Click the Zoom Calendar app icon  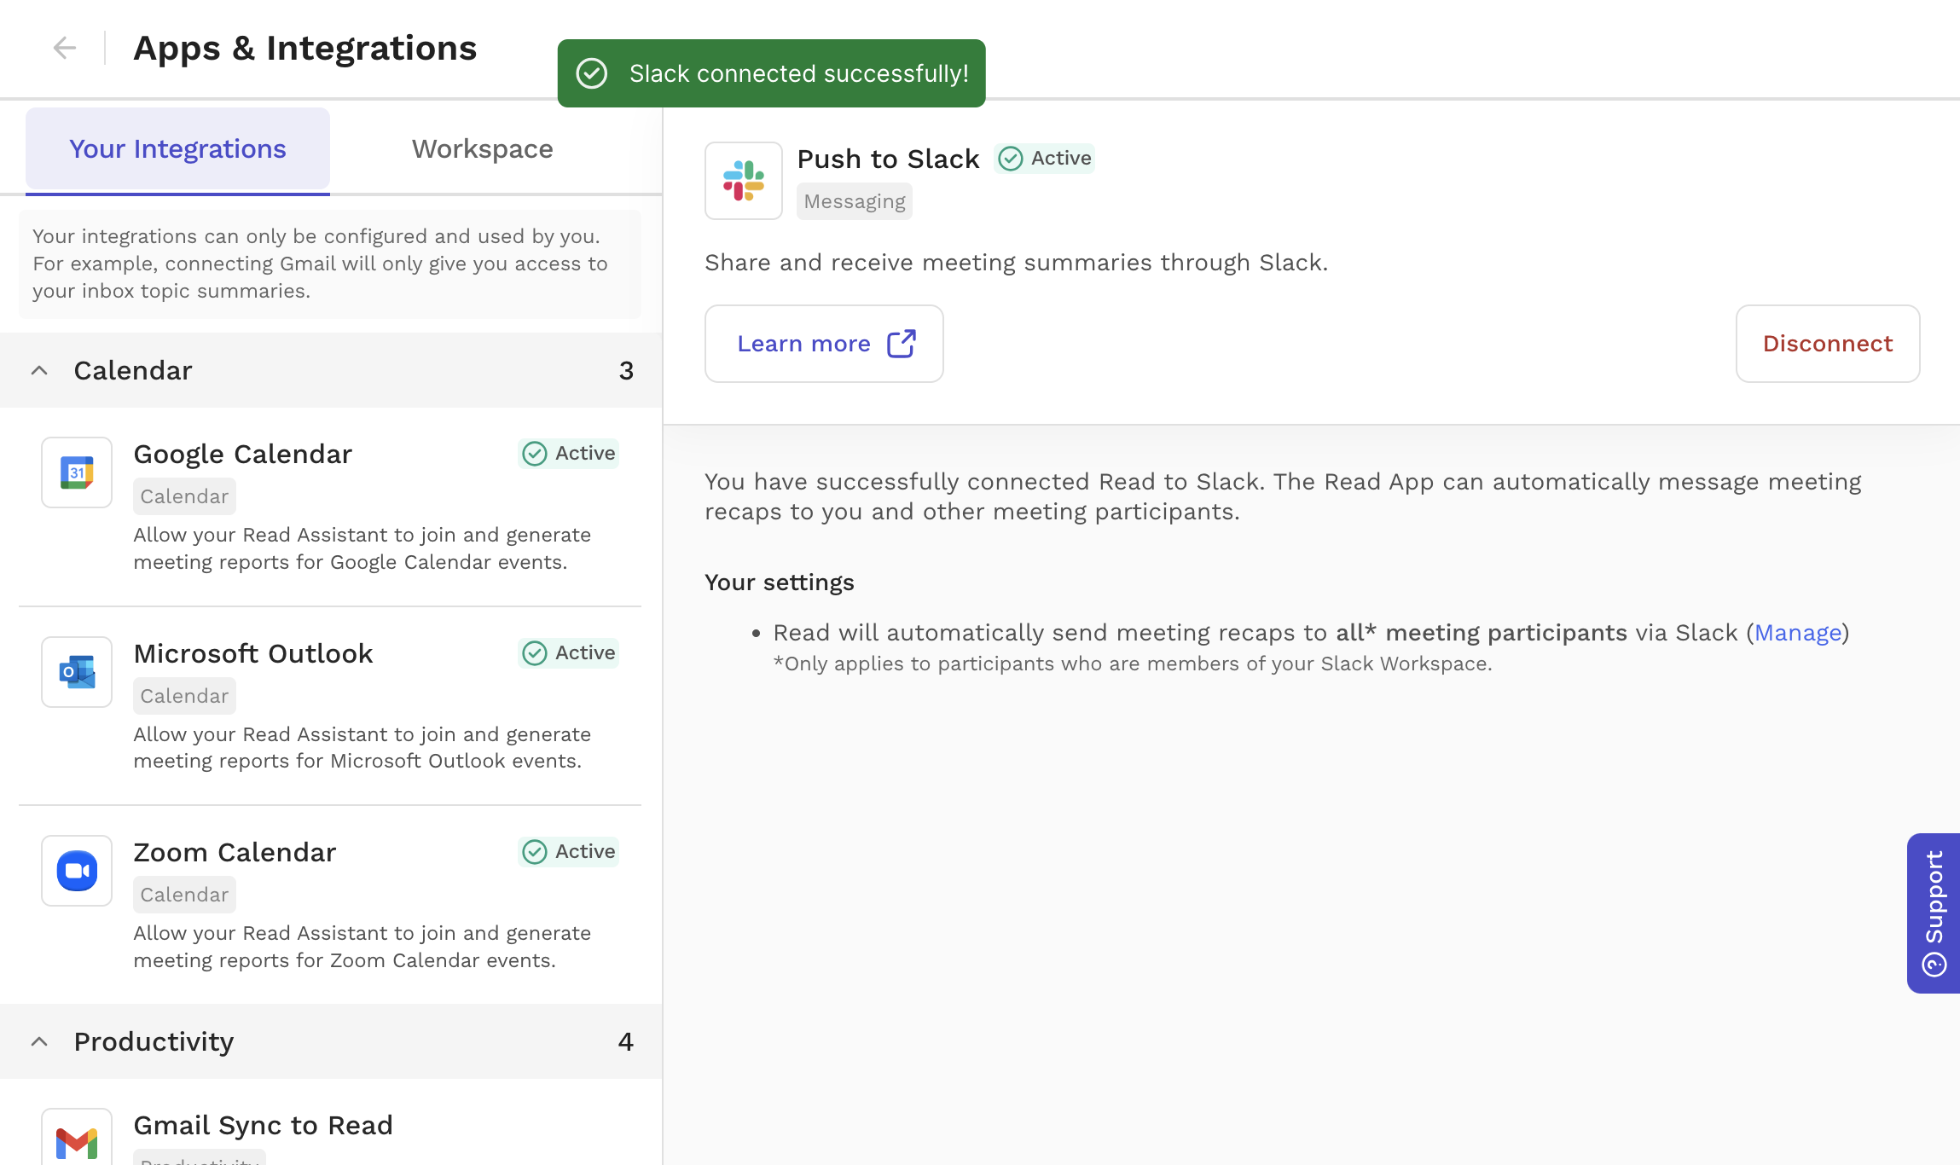tap(77, 871)
